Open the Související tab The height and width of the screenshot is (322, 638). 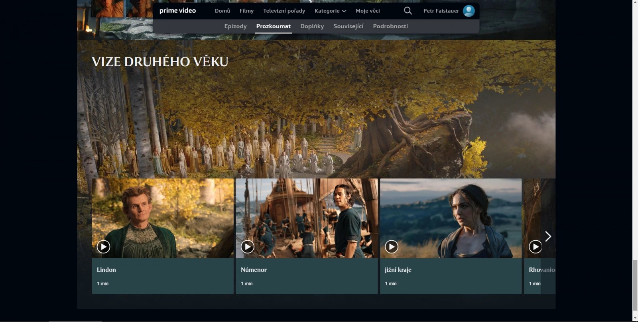pyautogui.click(x=349, y=26)
